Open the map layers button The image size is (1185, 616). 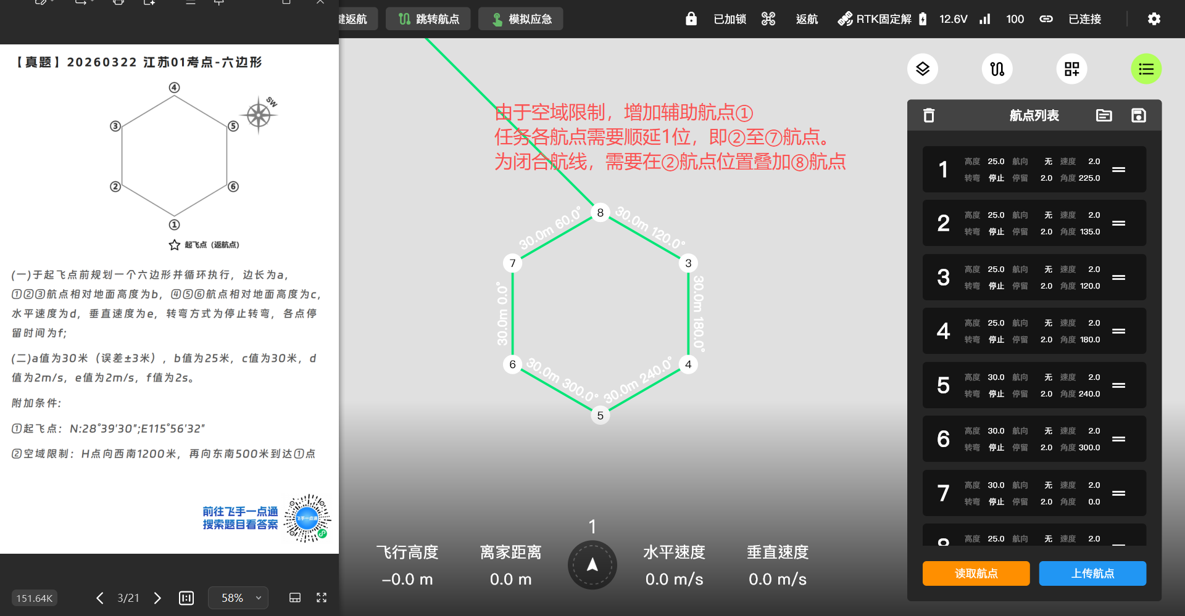[922, 69]
